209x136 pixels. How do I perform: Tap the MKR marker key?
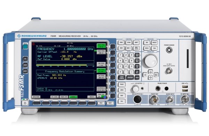click(121, 48)
